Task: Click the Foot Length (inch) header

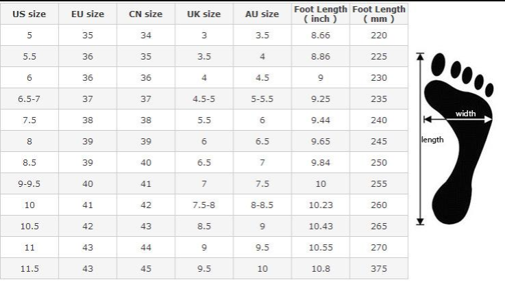Action: [x=320, y=13]
